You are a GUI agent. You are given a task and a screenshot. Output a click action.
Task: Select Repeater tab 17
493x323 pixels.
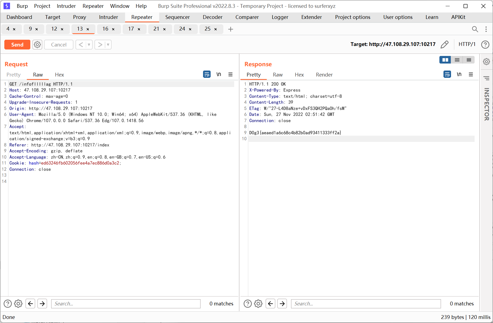pyautogui.click(x=131, y=29)
